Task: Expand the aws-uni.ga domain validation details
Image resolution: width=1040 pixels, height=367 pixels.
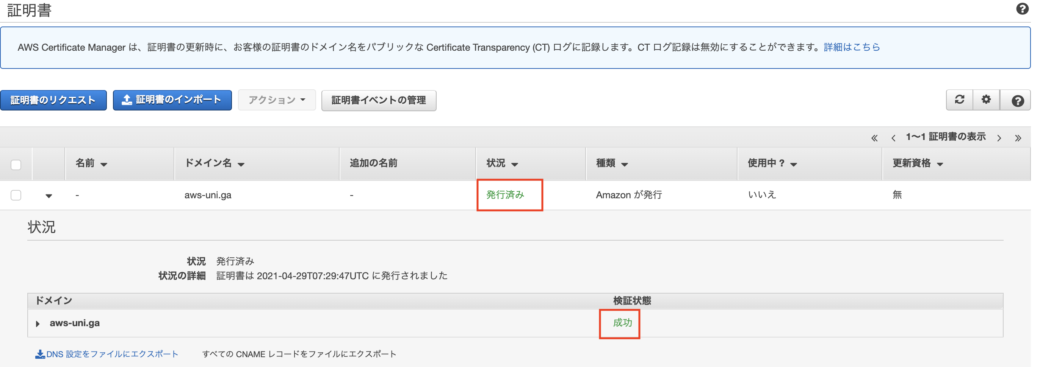Action: 38,323
